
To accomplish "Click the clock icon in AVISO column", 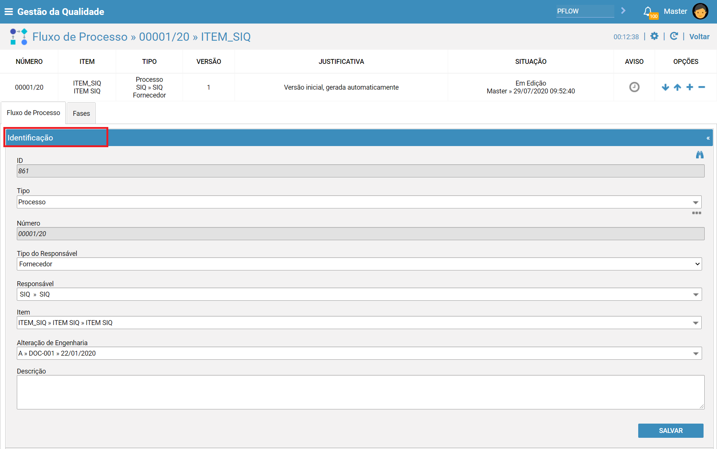I will pyautogui.click(x=634, y=87).
